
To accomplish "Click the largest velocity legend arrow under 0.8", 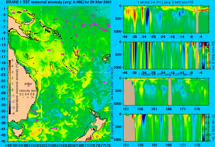I will click(32, 97).
